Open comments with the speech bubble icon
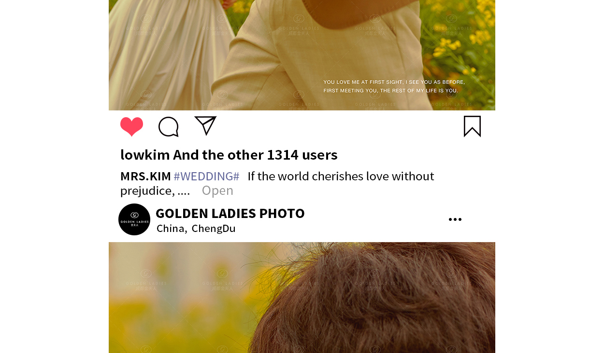Image resolution: width=604 pixels, height=353 pixels. tap(169, 127)
